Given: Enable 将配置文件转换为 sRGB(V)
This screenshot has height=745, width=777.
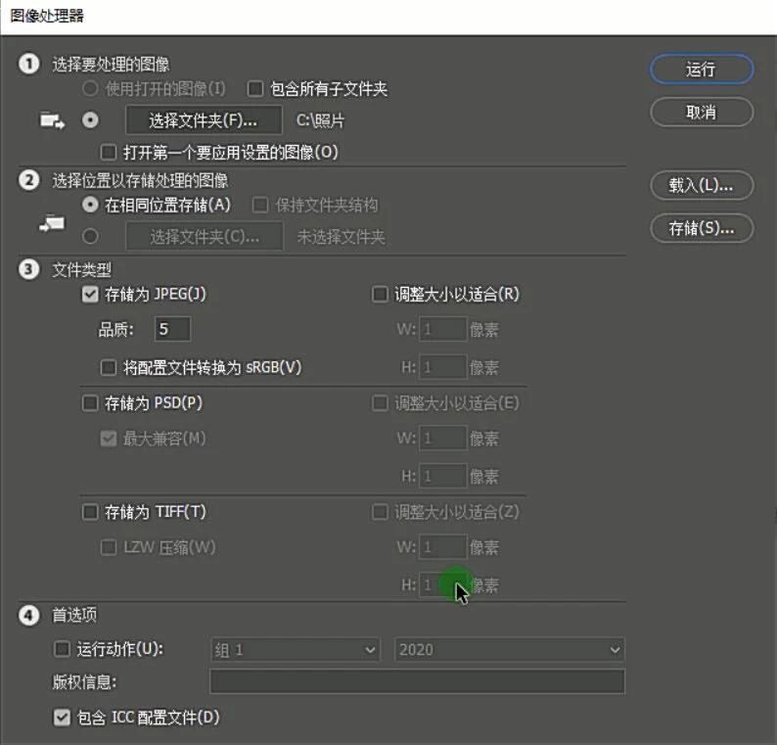Looking at the screenshot, I should [108, 368].
